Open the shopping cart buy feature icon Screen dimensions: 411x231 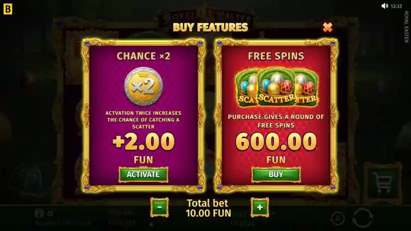tap(383, 182)
